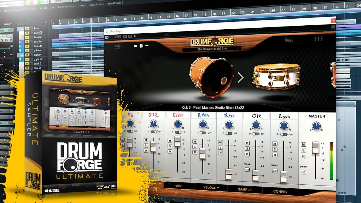Toggle the P/UP switch on Room channel
This screenshot has width=361, height=203.
pyautogui.click(x=283, y=134)
